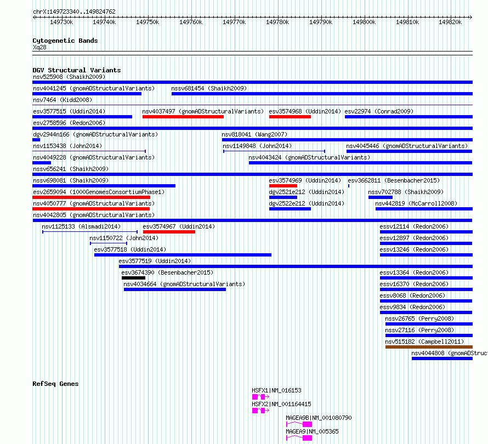Click 149800k ruler position label
Viewport: 488px width, 444px height.
[x=364, y=22]
